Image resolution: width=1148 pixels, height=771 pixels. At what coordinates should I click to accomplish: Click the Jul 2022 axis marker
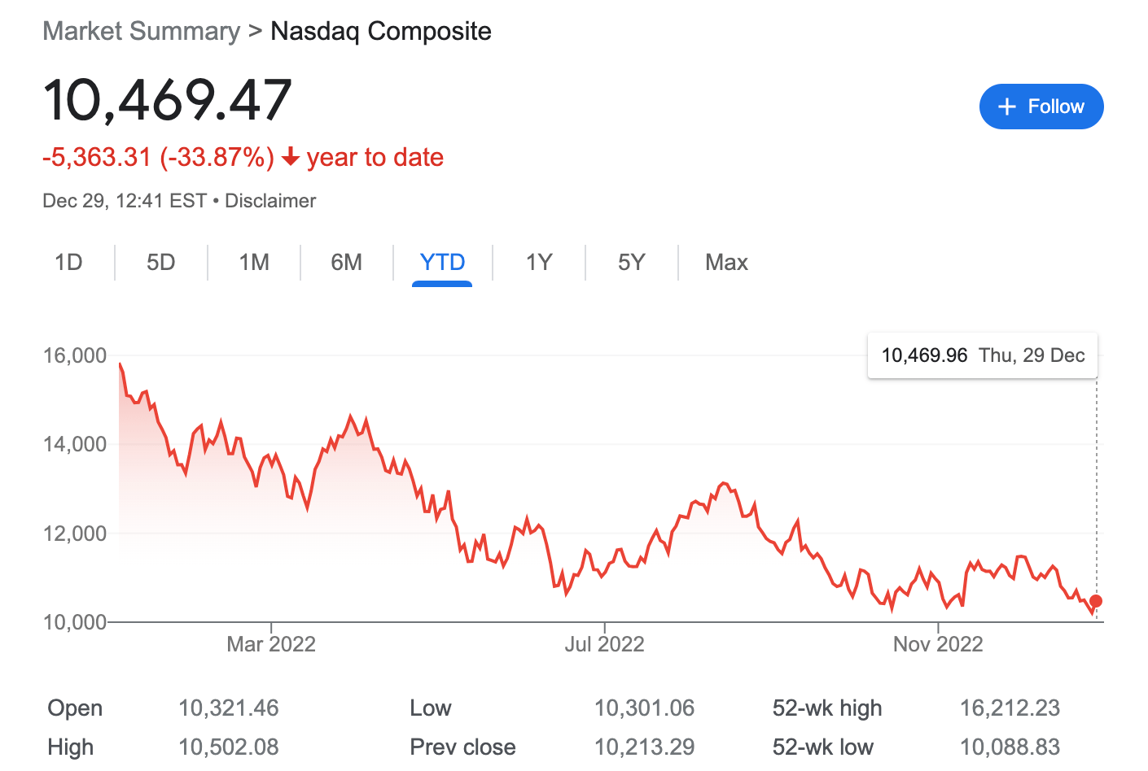click(604, 644)
